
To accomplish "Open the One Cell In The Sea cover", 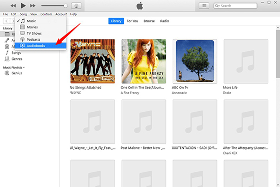I will 144,61.
